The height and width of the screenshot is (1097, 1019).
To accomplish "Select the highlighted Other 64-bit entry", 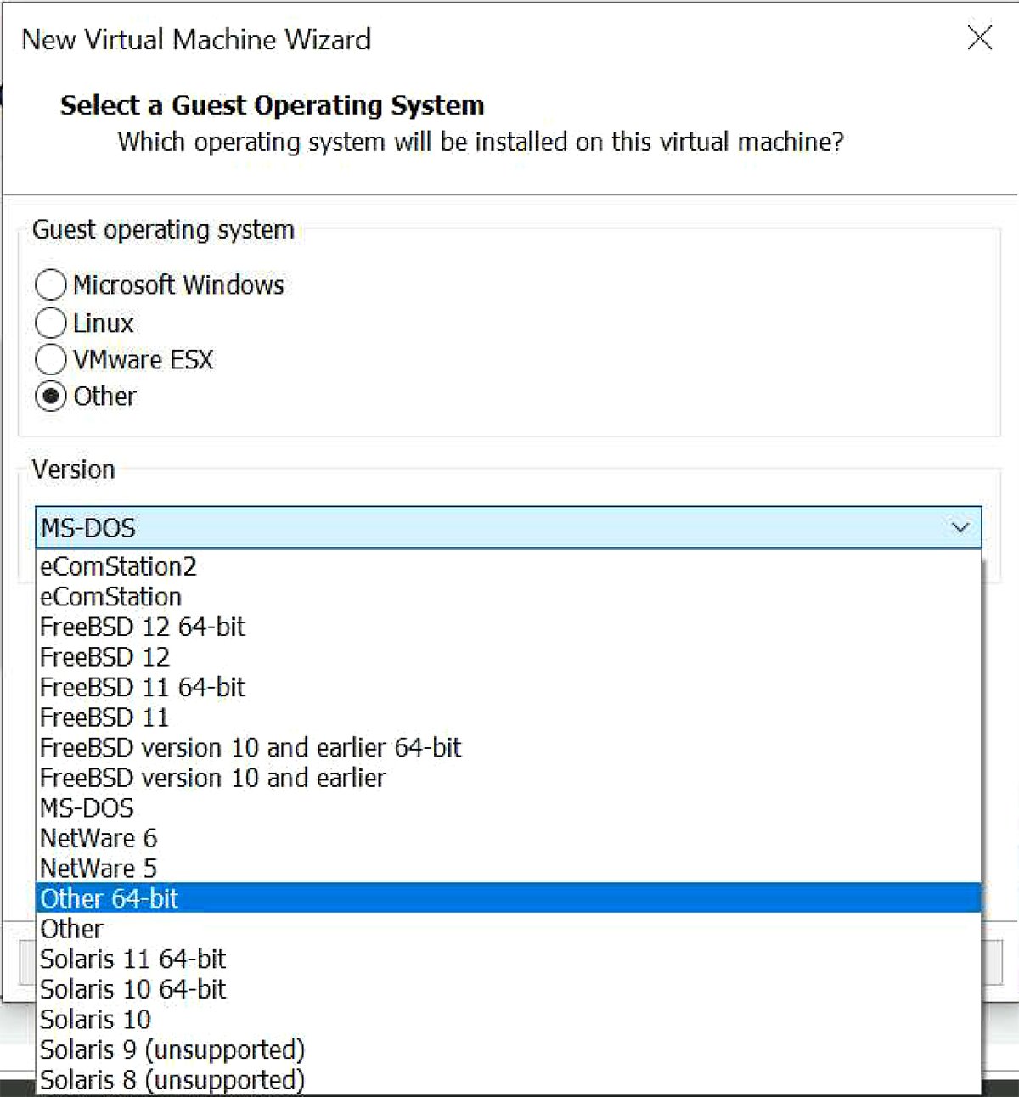I will click(109, 898).
